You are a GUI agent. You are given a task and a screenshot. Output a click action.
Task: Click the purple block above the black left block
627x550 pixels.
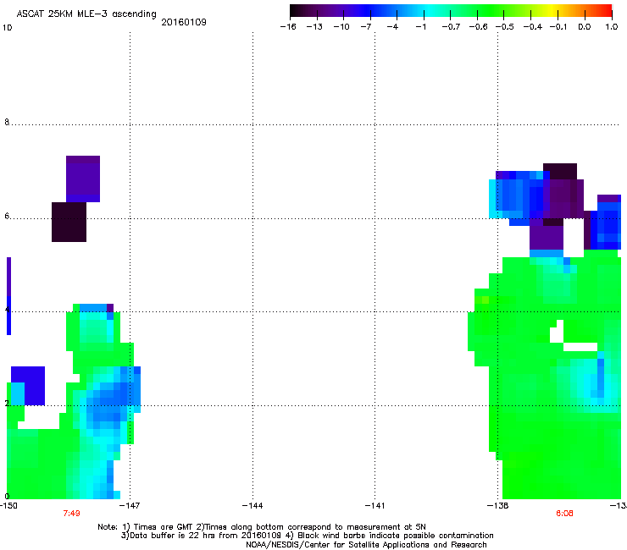(83, 179)
